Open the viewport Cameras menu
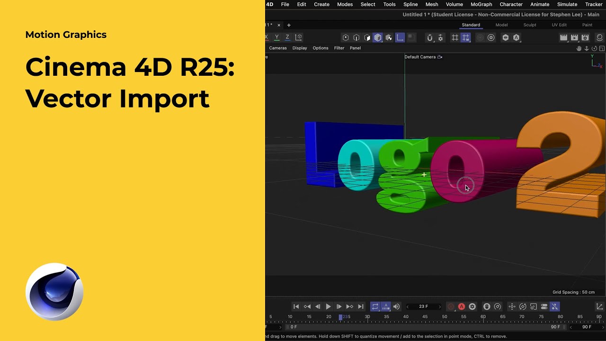 click(x=278, y=48)
